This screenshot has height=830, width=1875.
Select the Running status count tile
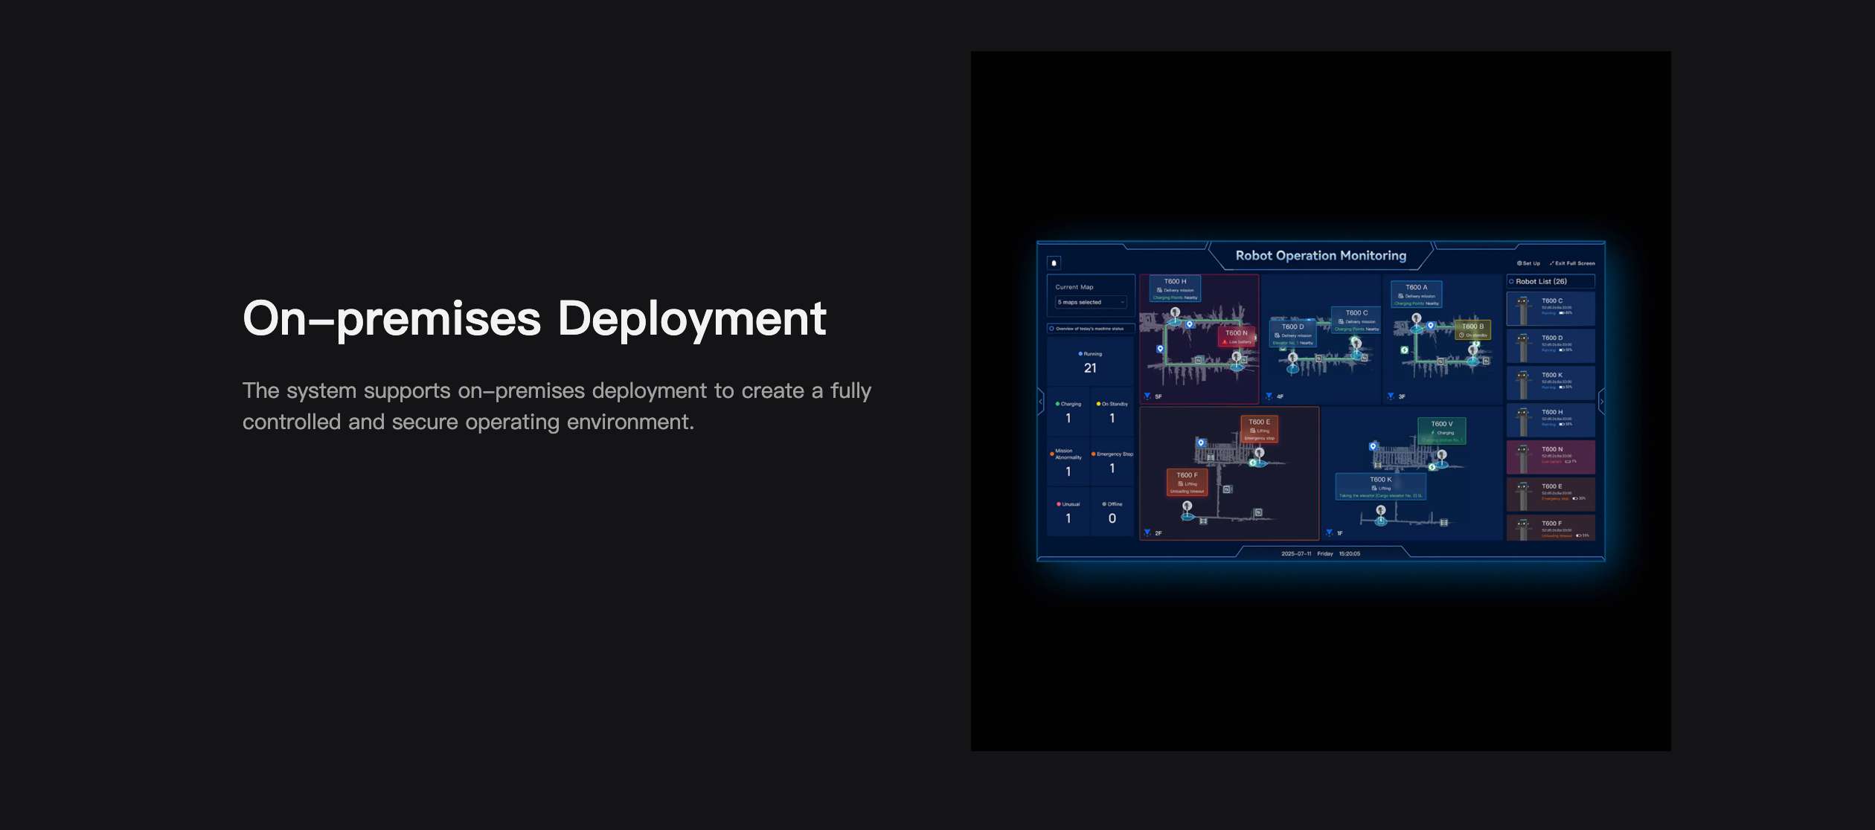[x=1090, y=362]
